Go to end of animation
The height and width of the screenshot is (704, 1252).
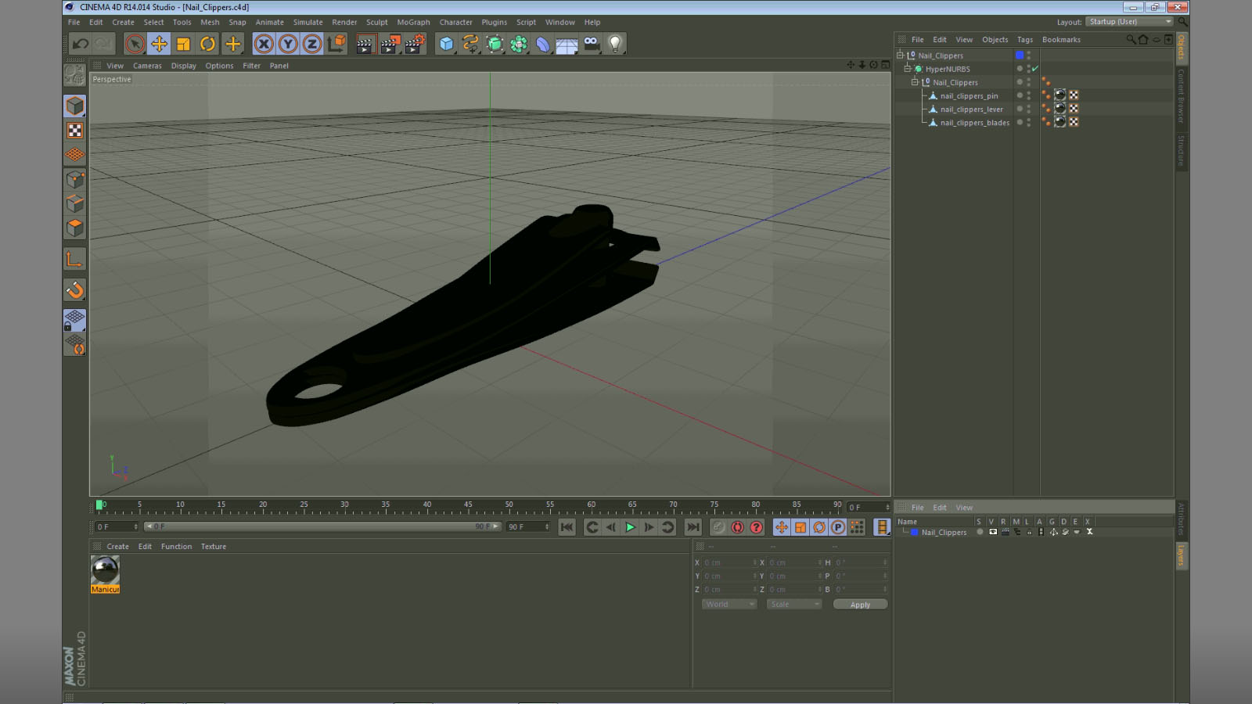click(x=693, y=527)
